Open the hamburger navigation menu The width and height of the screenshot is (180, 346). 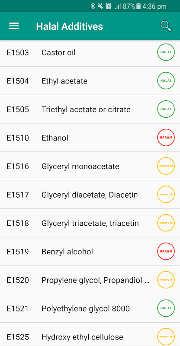pyautogui.click(x=14, y=26)
